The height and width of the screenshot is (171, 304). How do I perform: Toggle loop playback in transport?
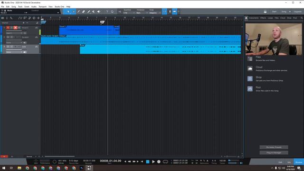(x=165, y=161)
